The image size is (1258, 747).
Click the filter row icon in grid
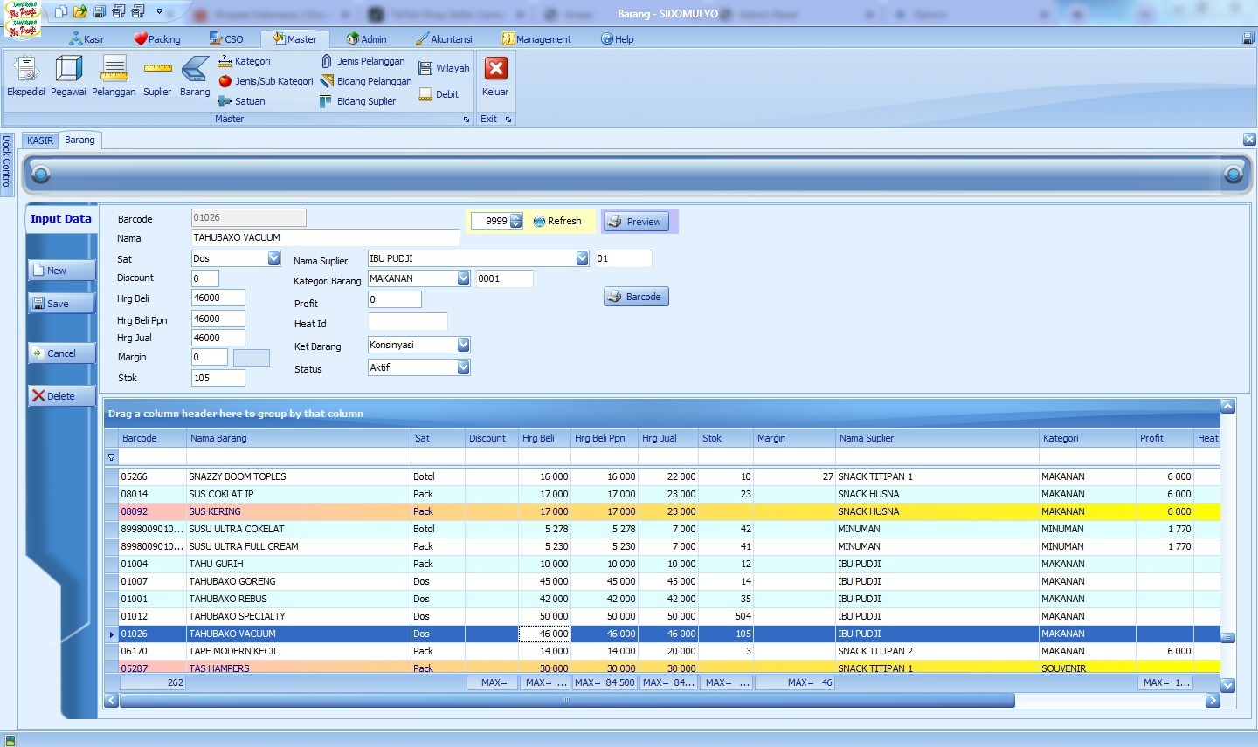tap(111, 457)
